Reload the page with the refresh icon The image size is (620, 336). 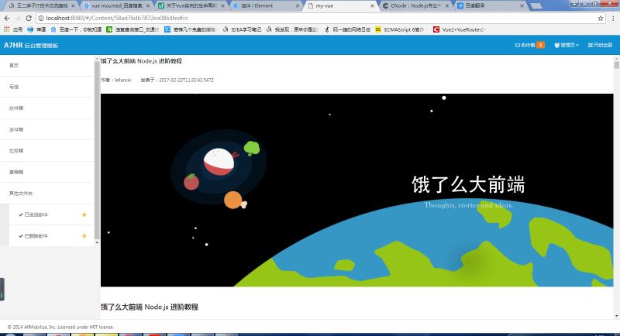[x=29, y=18]
